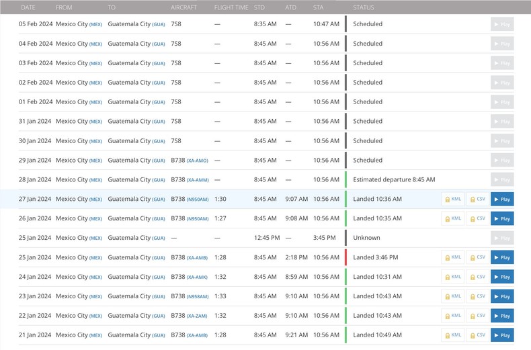Download KML for 23 Jan 2024 flight
531x350 pixels.
click(x=453, y=296)
